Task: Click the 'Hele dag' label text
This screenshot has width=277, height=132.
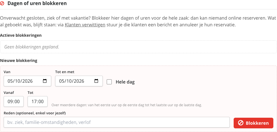Action: coord(125,82)
